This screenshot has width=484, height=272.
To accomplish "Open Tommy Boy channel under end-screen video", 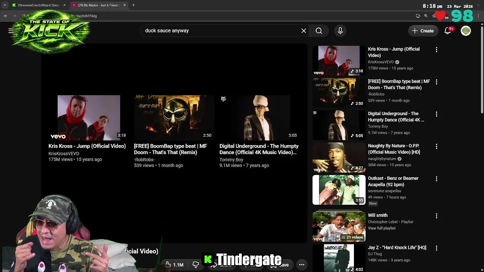I will (x=231, y=160).
